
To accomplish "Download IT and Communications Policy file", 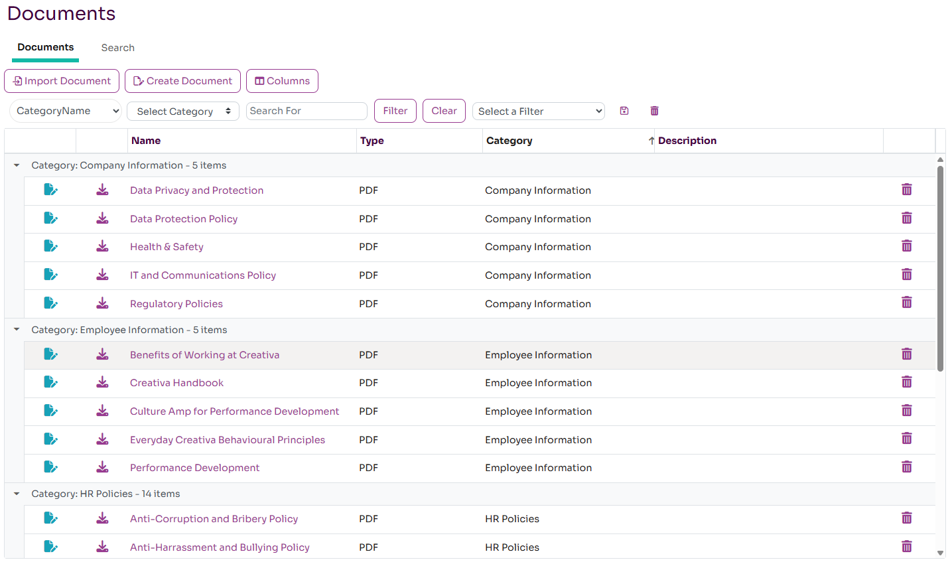I will click(x=102, y=275).
